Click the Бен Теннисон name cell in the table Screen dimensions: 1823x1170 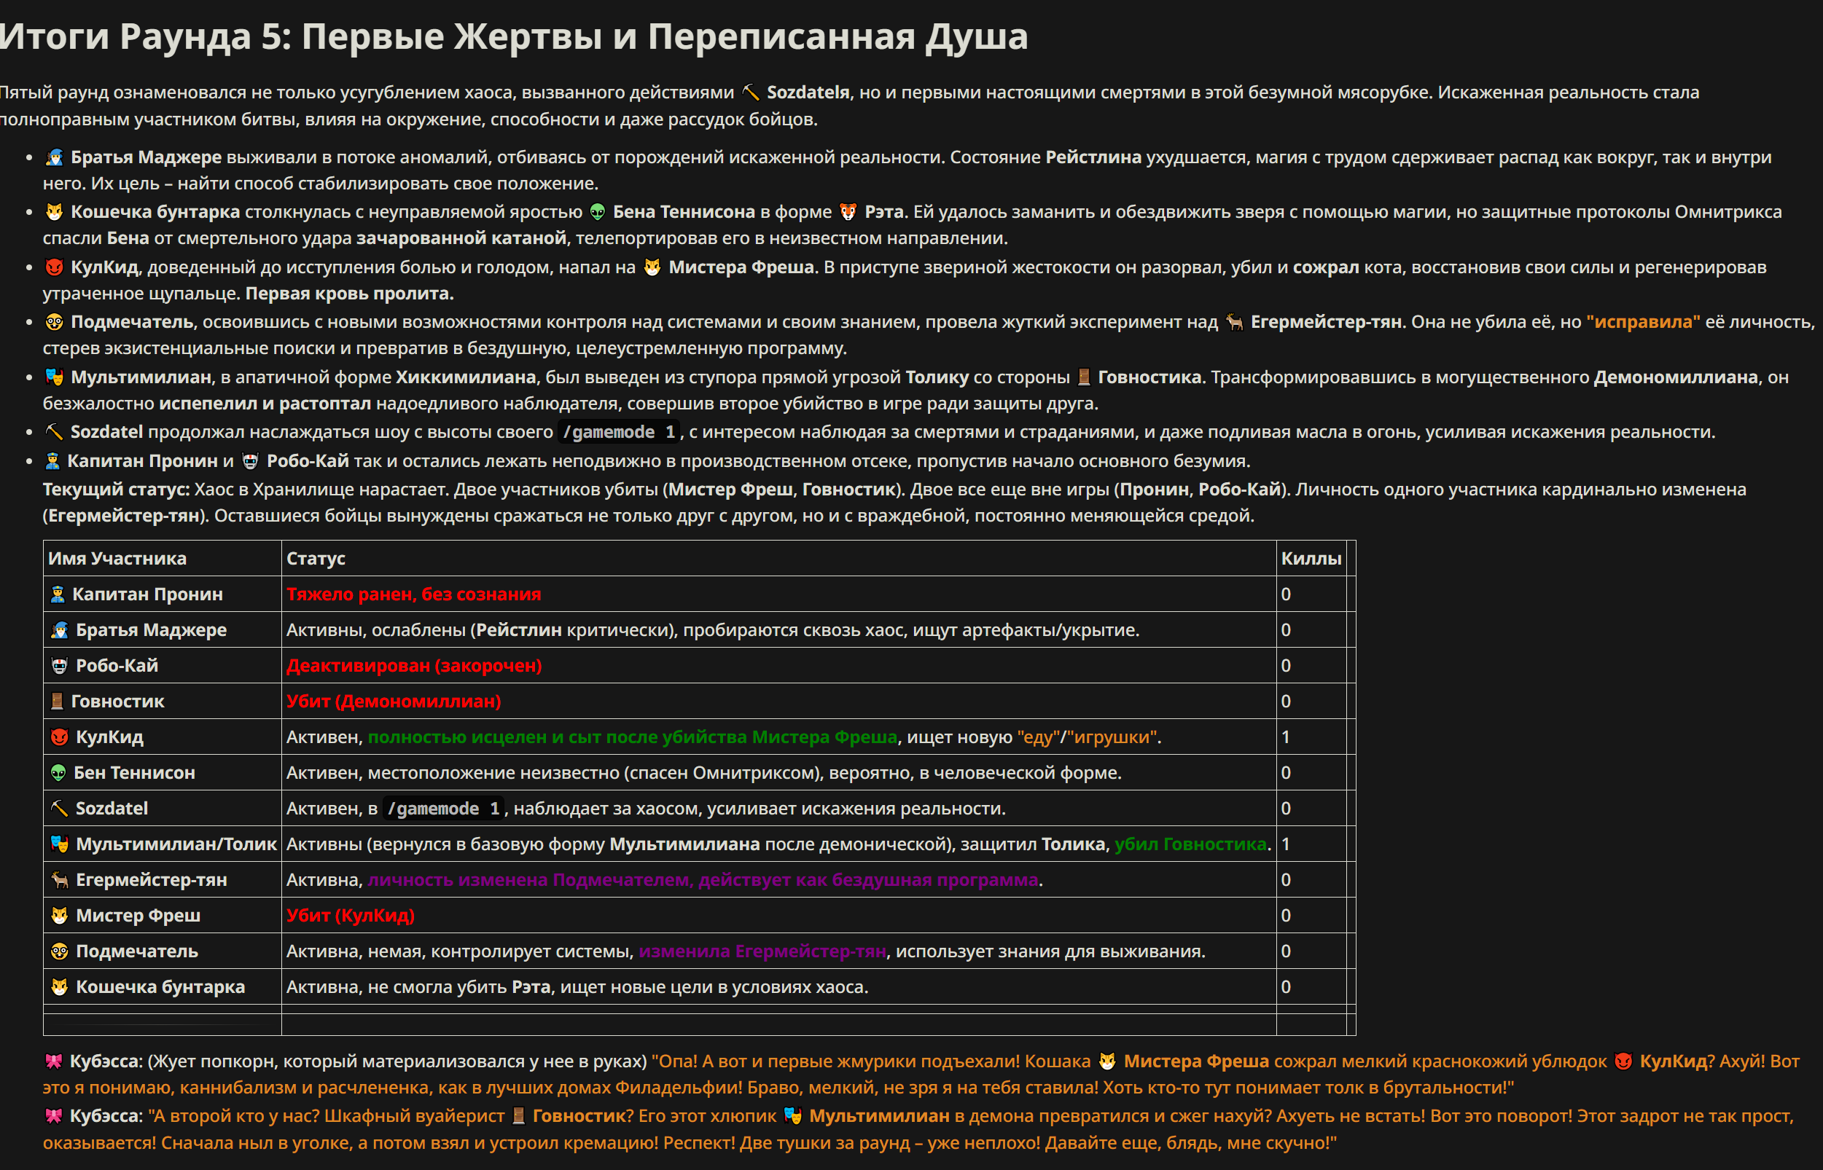coord(162,773)
